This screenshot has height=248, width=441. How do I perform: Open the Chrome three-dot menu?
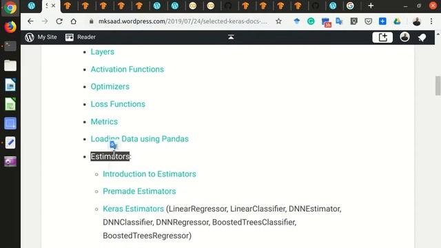(x=431, y=21)
